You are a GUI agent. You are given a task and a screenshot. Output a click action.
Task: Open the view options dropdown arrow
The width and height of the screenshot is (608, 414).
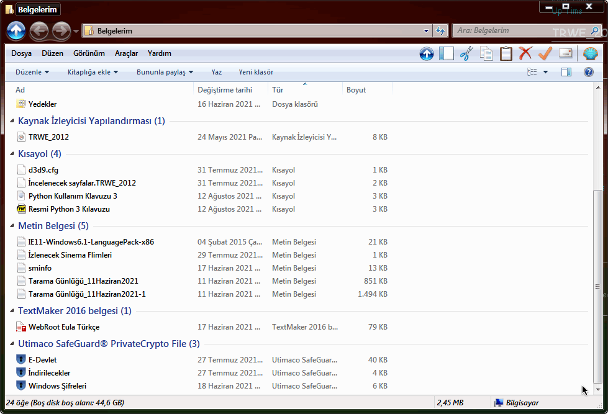(x=545, y=72)
